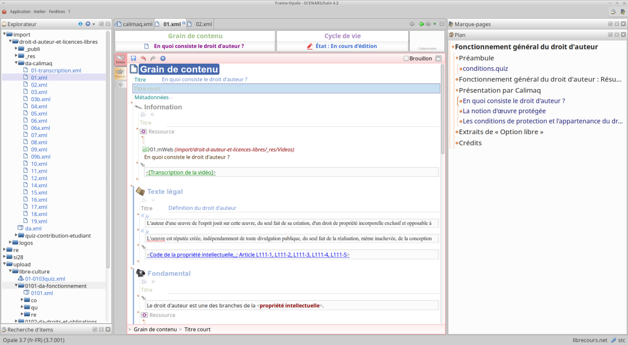The width and height of the screenshot is (628, 345).
Task: Expand the _res folder
Action: coord(16,56)
